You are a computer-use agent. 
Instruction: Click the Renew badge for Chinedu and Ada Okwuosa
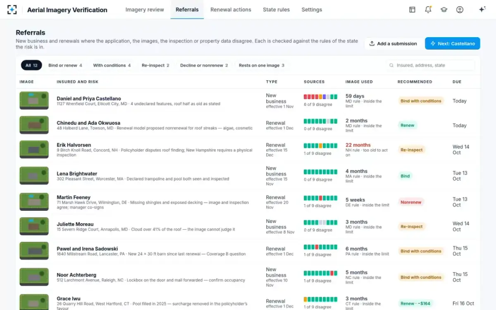[x=407, y=125]
